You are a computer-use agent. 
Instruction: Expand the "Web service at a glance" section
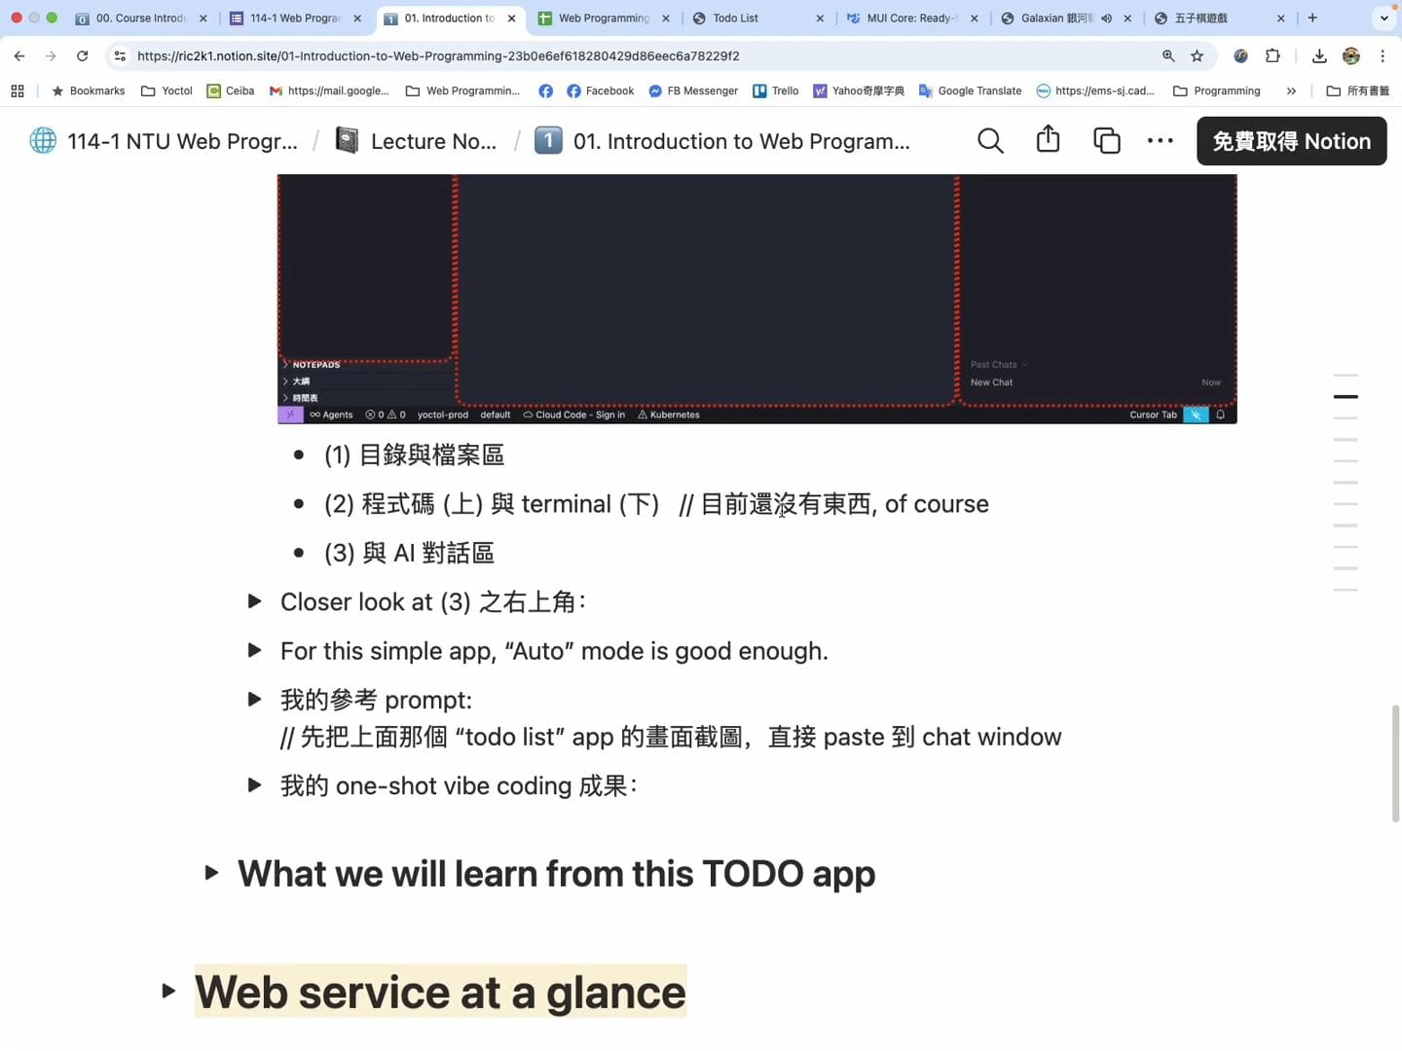(x=168, y=992)
